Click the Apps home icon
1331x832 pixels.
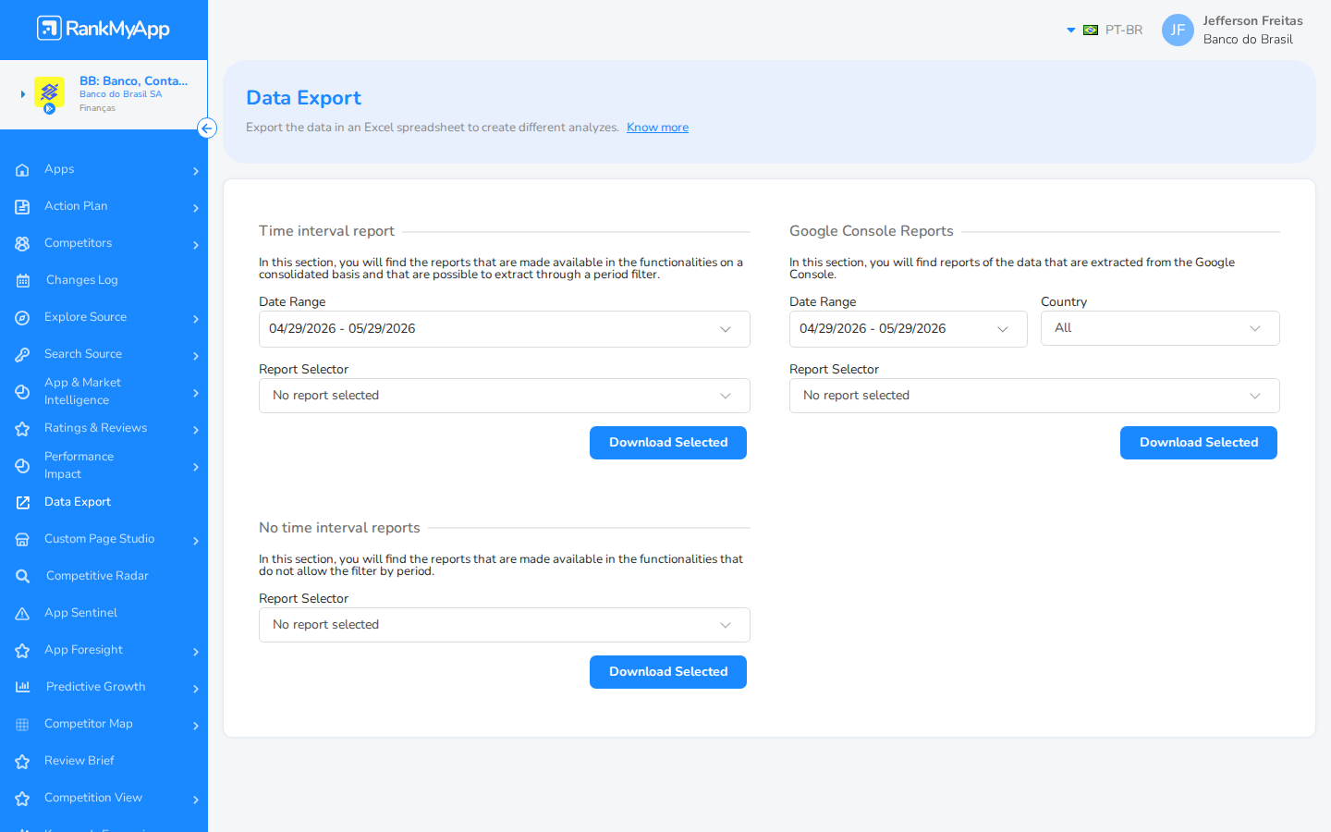pyautogui.click(x=22, y=170)
